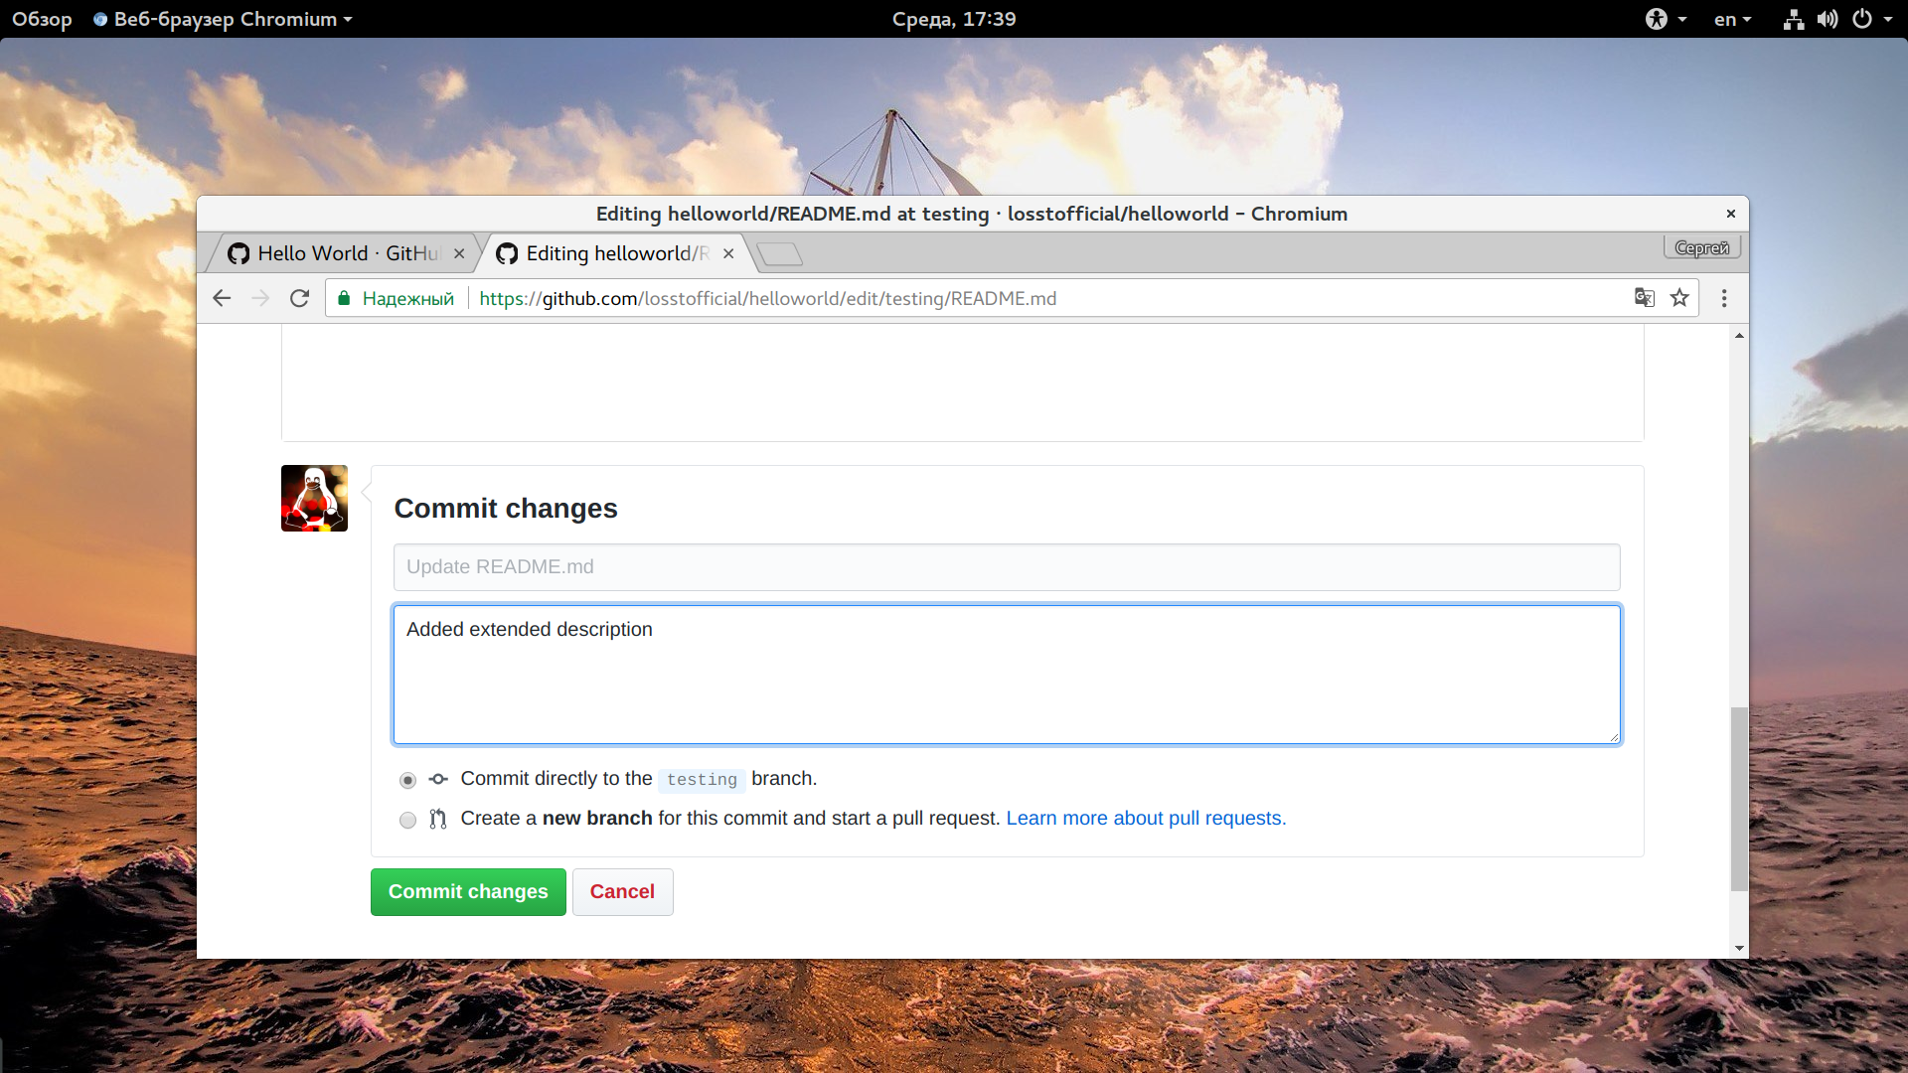Screen dimensions: 1908x1073
Task: Click the green Commit changes button
Action: 468,892
